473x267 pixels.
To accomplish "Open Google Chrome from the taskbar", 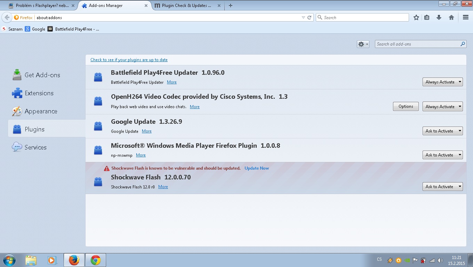I will pyautogui.click(x=96, y=260).
